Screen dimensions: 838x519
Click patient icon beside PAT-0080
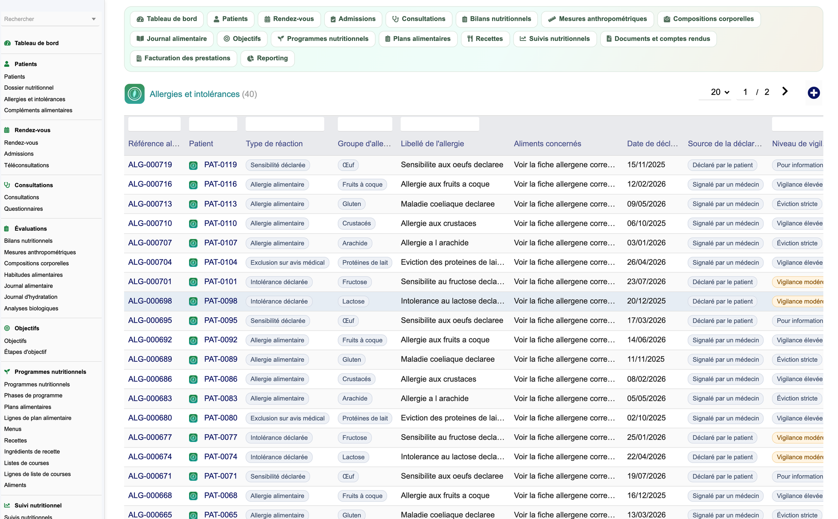pyautogui.click(x=193, y=418)
